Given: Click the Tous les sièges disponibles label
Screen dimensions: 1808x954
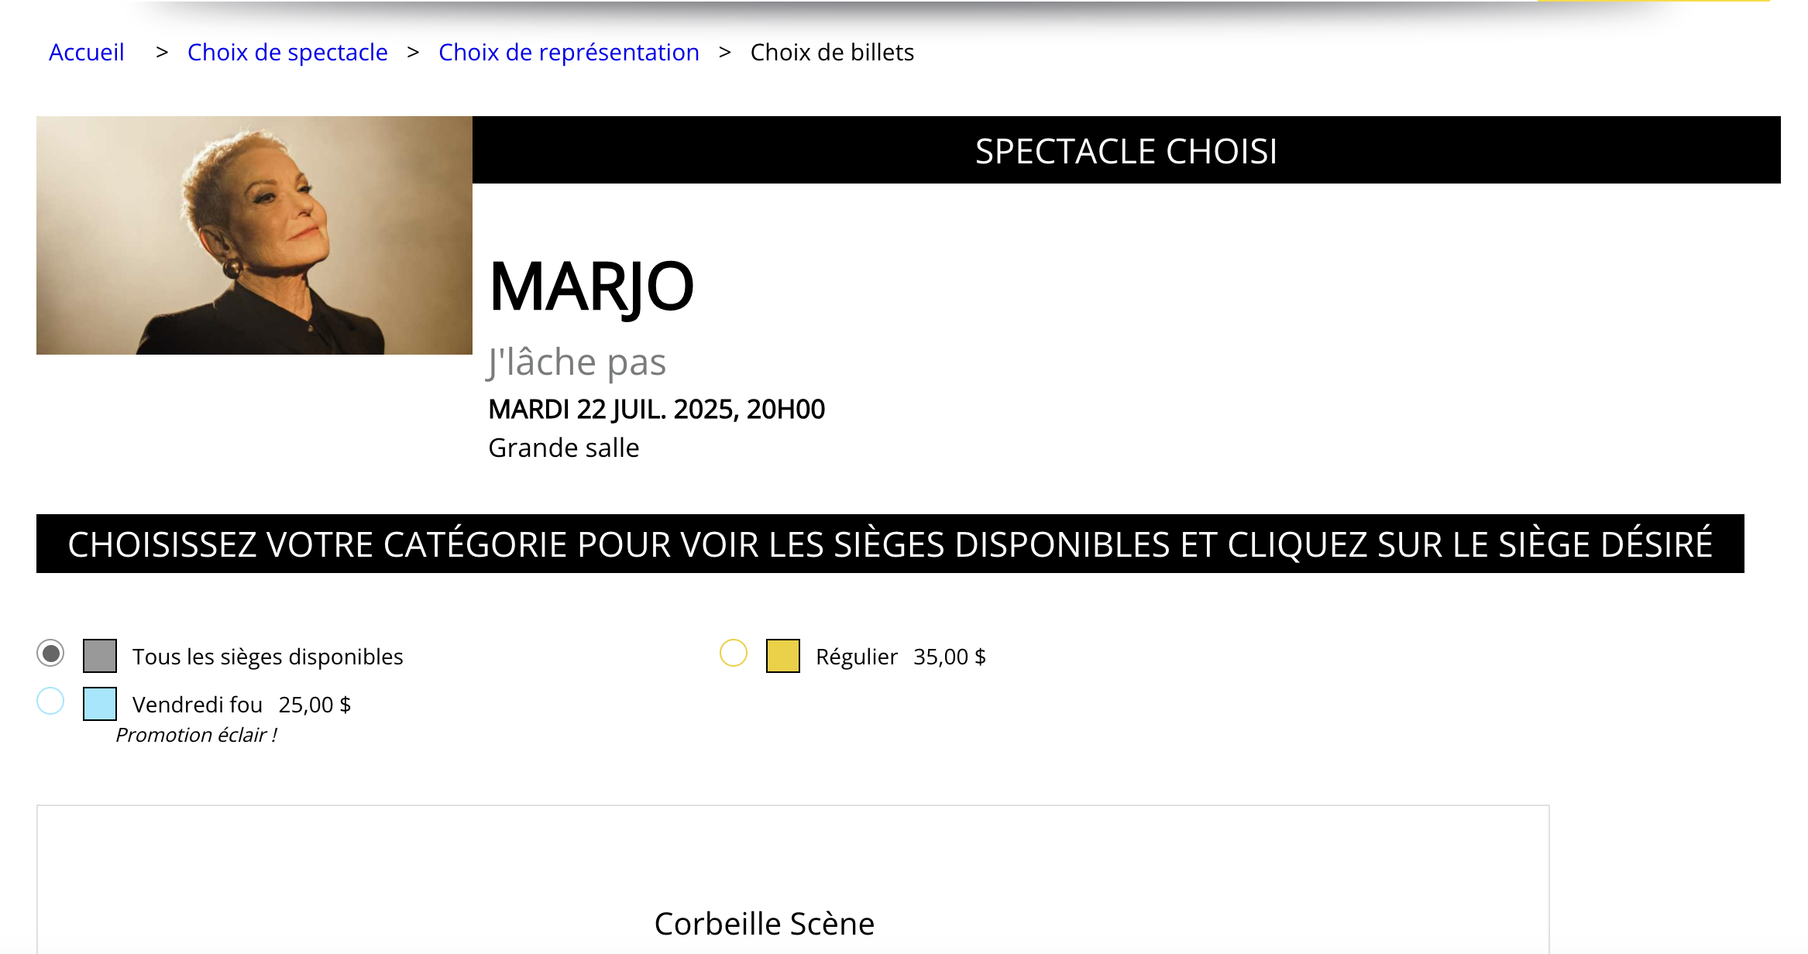Looking at the screenshot, I should coord(267,657).
